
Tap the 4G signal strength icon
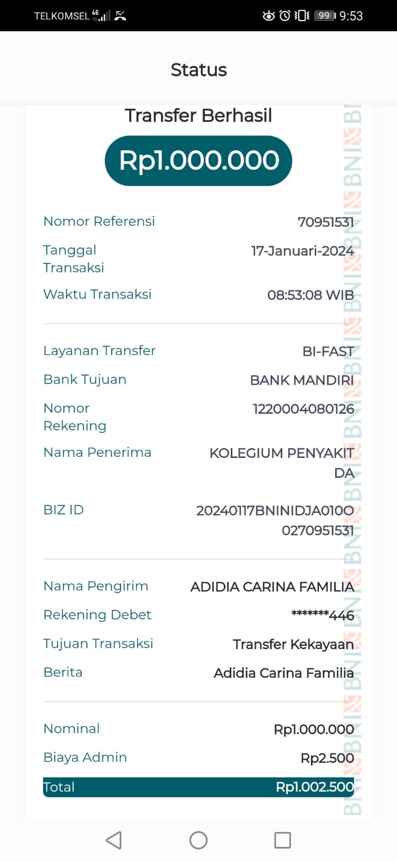101,16
